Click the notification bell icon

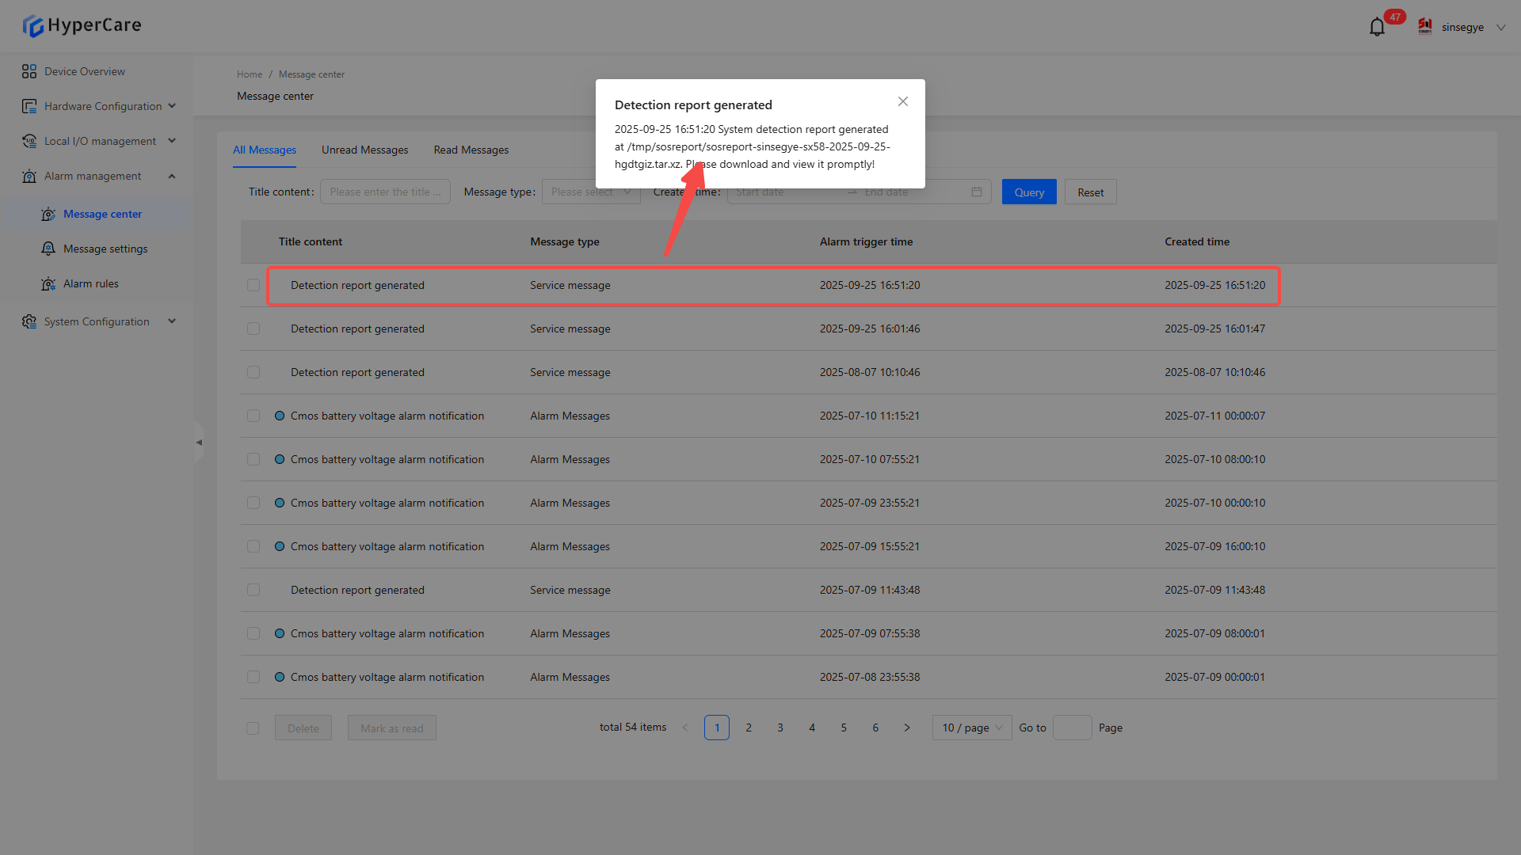pos(1377,27)
